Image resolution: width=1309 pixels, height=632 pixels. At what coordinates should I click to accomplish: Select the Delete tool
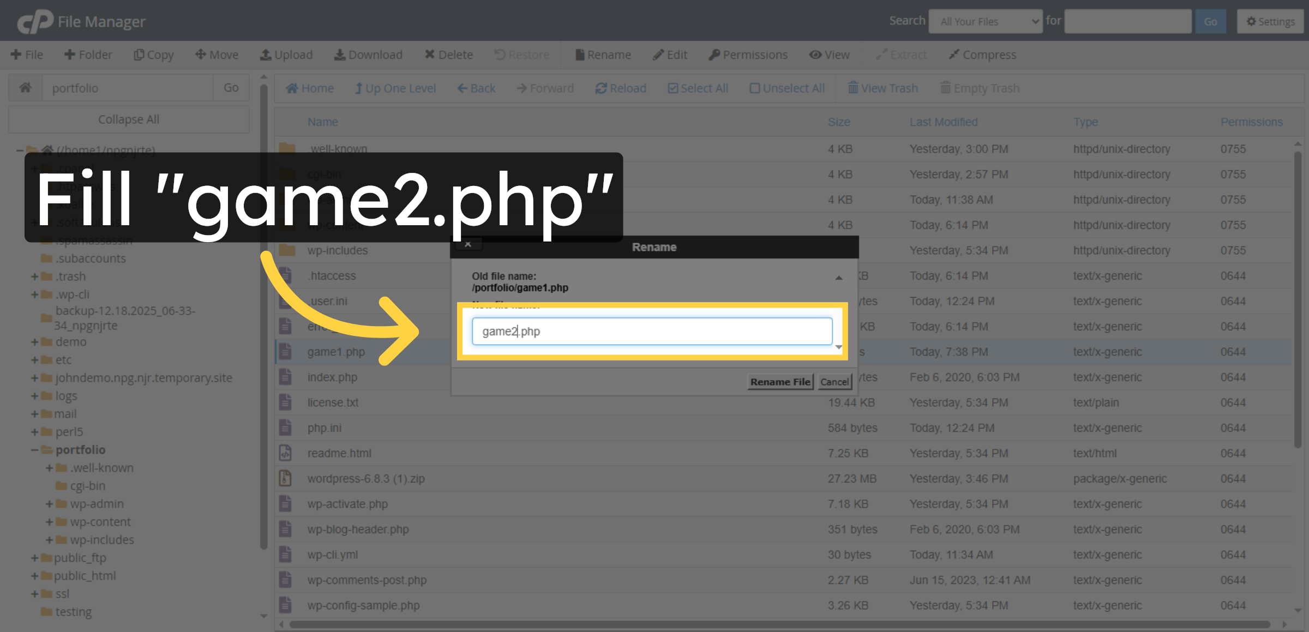click(x=448, y=55)
